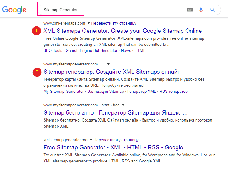This screenshot has width=228, height=170.
Task: Click the magnifier search icon
Action: coord(213,10)
